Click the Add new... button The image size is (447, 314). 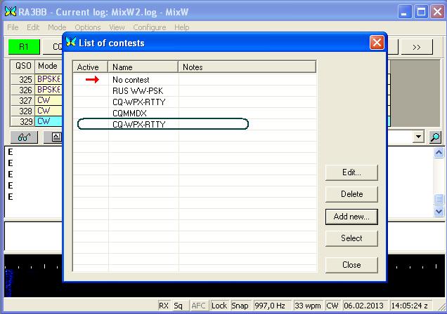pyautogui.click(x=351, y=217)
